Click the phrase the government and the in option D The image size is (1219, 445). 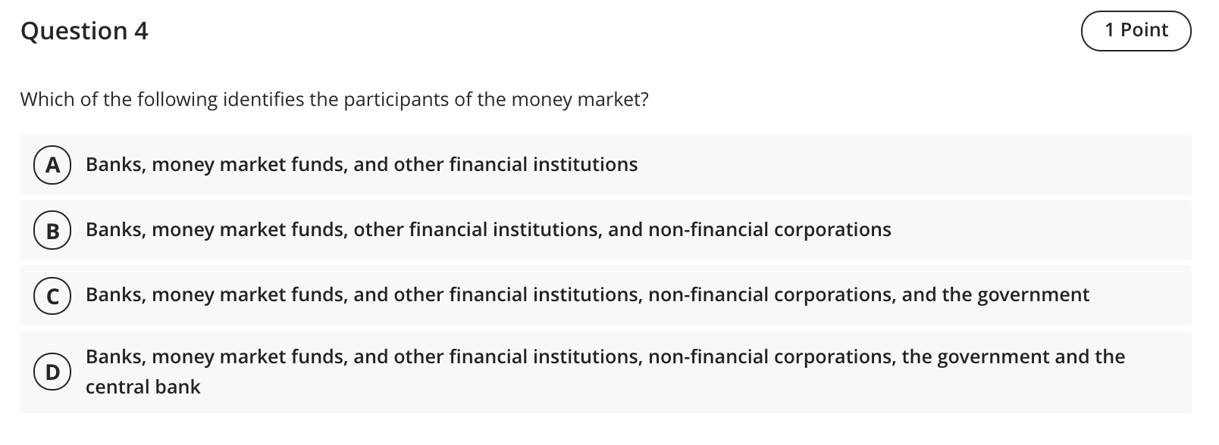point(1014,356)
